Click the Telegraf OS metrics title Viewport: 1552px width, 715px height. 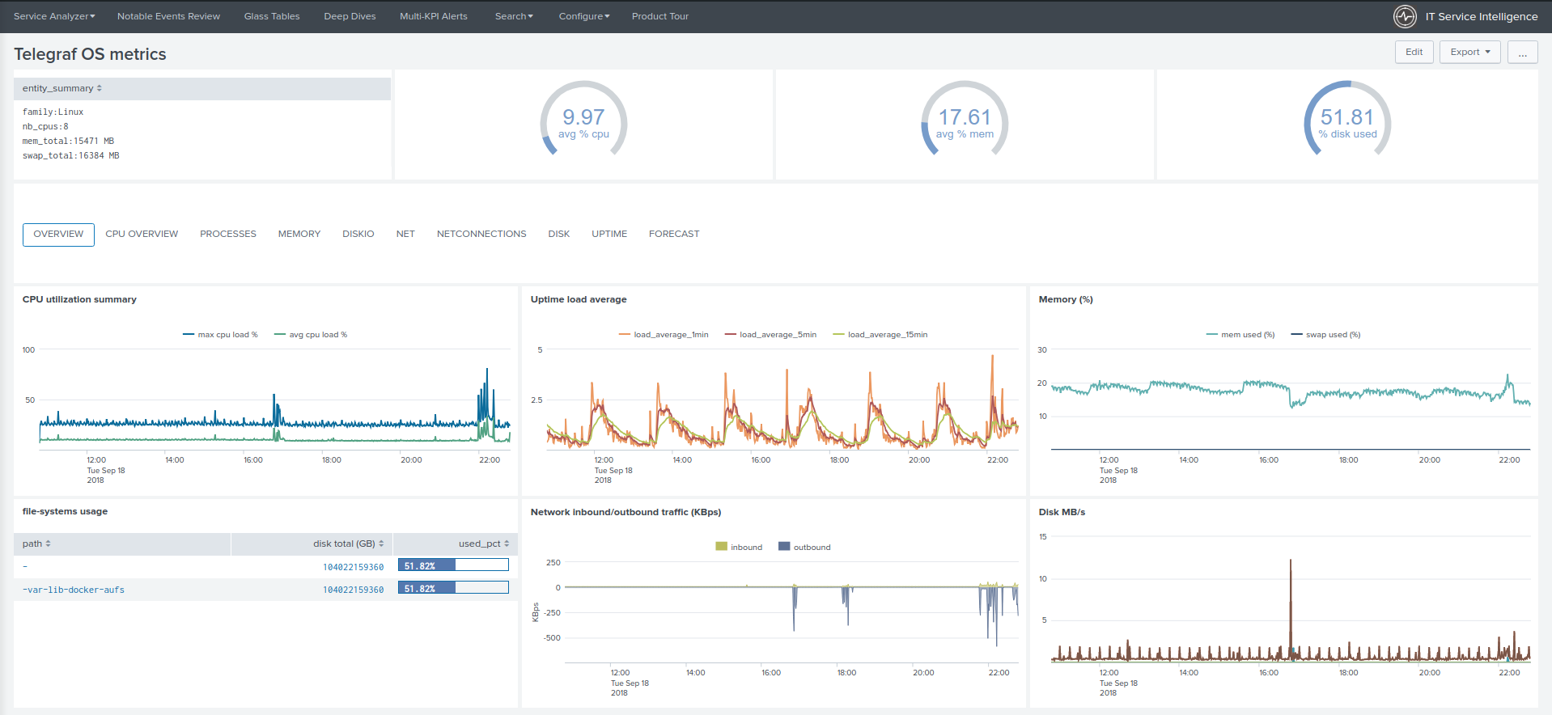(x=90, y=54)
